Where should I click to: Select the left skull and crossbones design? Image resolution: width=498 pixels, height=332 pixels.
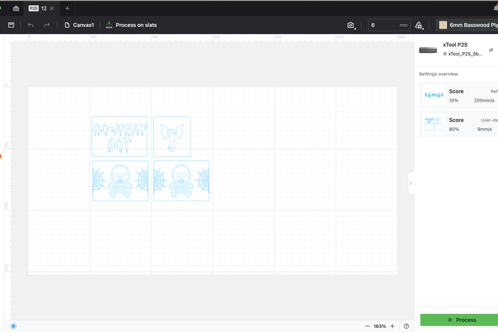pyautogui.click(x=120, y=181)
